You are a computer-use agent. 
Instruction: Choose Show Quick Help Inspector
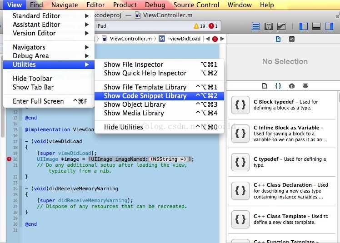click(x=159, y=73)
